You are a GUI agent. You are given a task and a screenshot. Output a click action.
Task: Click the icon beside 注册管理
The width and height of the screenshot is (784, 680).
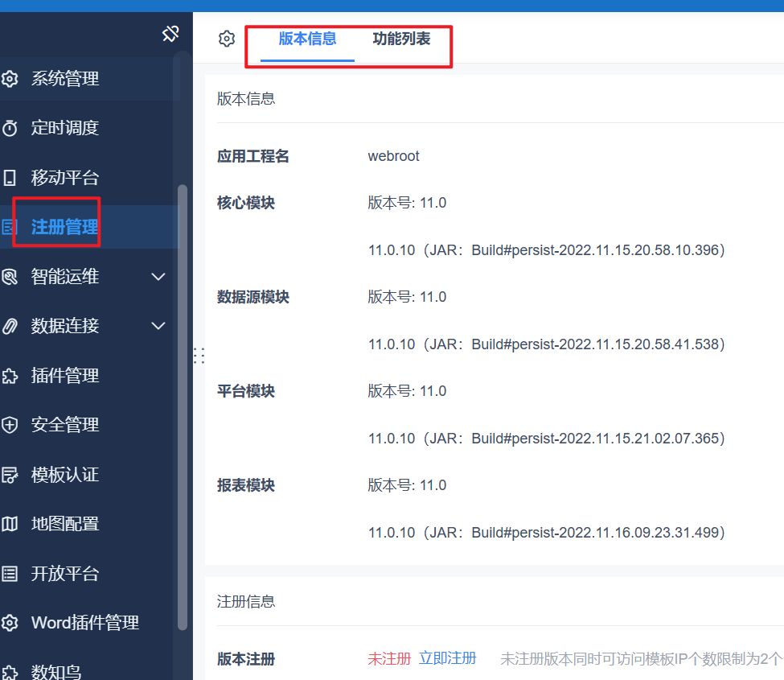tap(10, 227)
